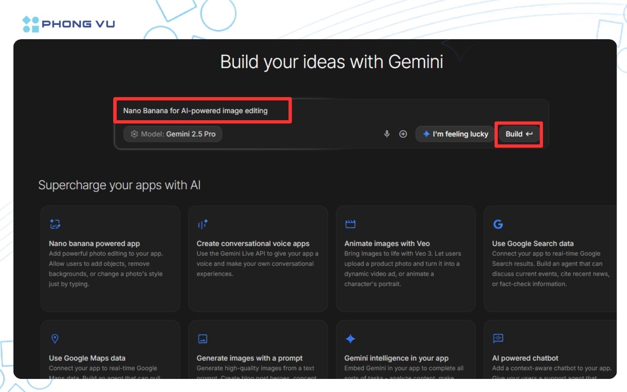The height and width of the screenshot is (392, 627).
Task: Select the gear icon beside the Model label
Action: pyautogui.click(x=135, y=134)
